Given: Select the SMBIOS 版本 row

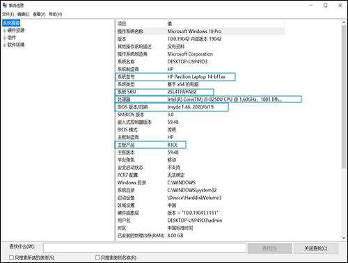Looking at the screenshot, I should 200,115.
